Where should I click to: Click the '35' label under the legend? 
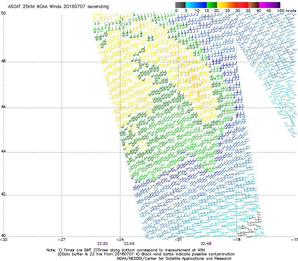point(248,11)
